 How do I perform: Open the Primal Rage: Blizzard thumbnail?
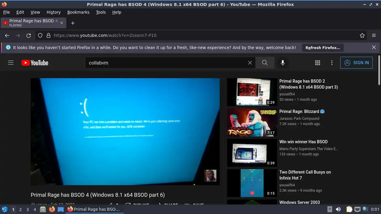pos(252,122)
